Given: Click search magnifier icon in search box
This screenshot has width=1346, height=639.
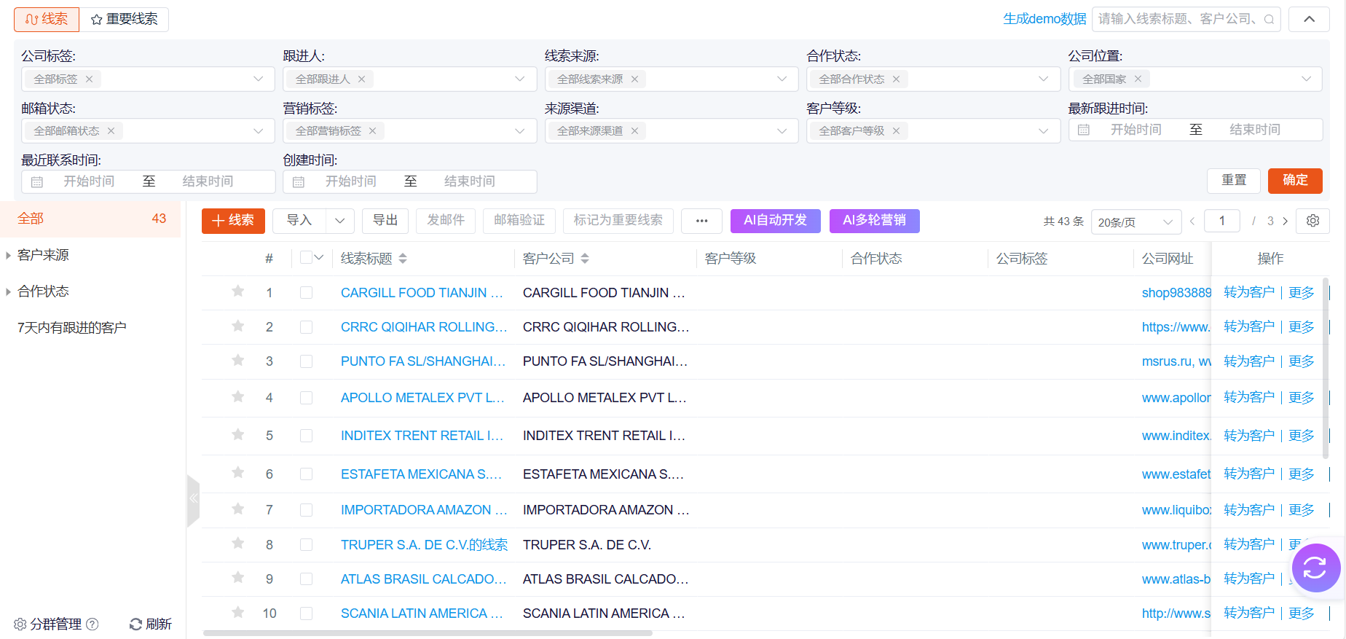Looking at the screenshot, I should click(1269, 20).
